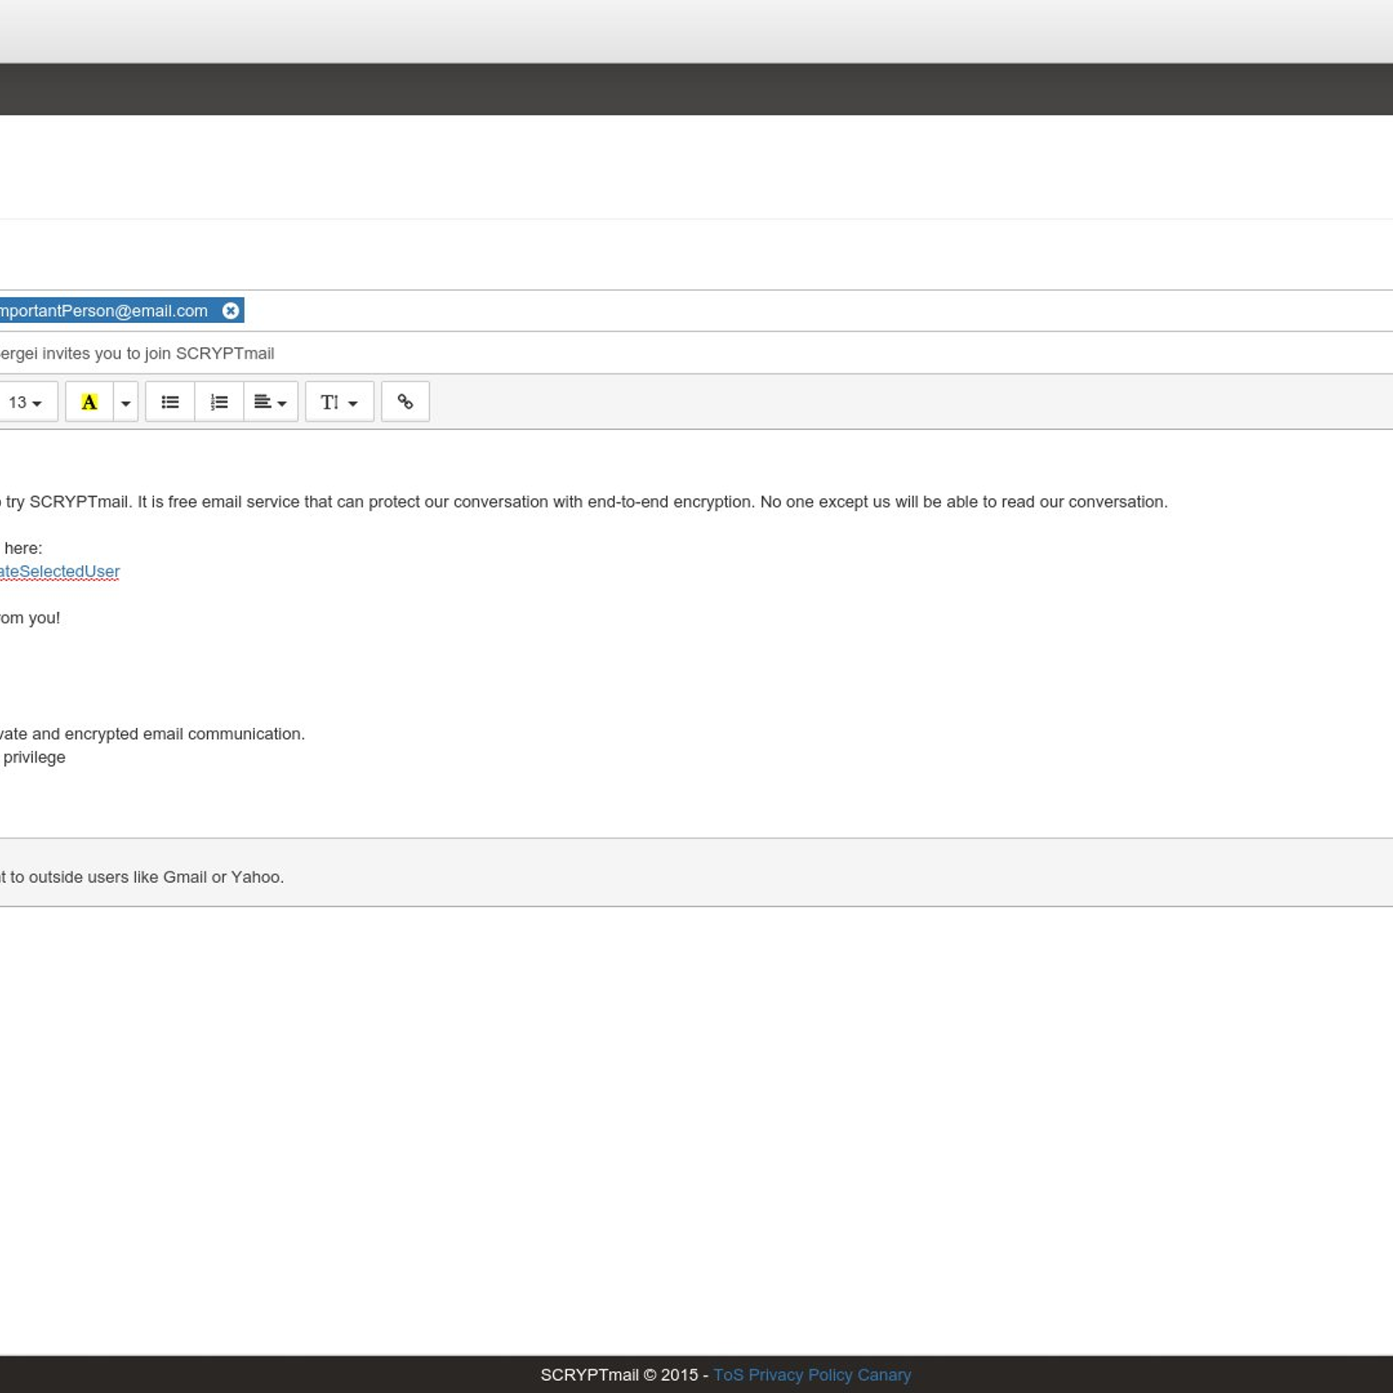The width and height of the screenshot is (1393, 1393).
Task: Remove the ImportantPerson@email.com recipient
Action: click(231, 311)
